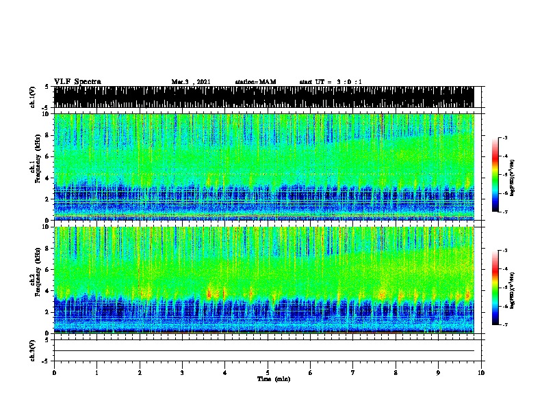
Task: Click the "0" tick on the time axis
Action: pyautogui.click(x=54, y=373)
